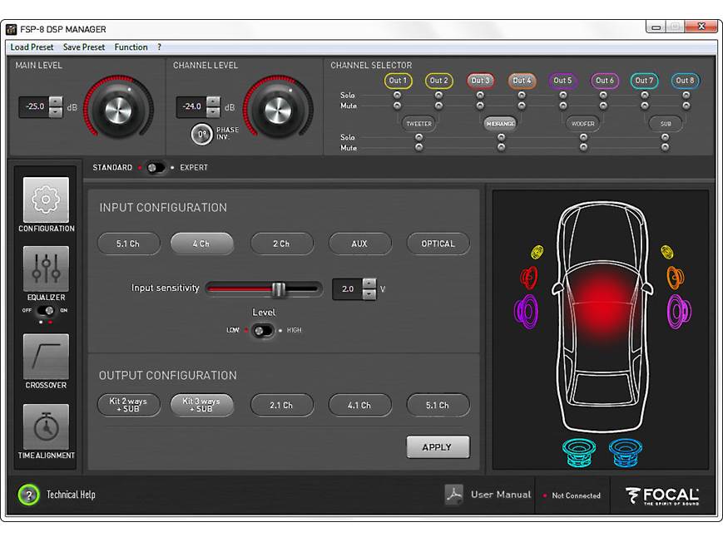
Task: Enable Solo for Out 3
Action: tap(480, 95)
